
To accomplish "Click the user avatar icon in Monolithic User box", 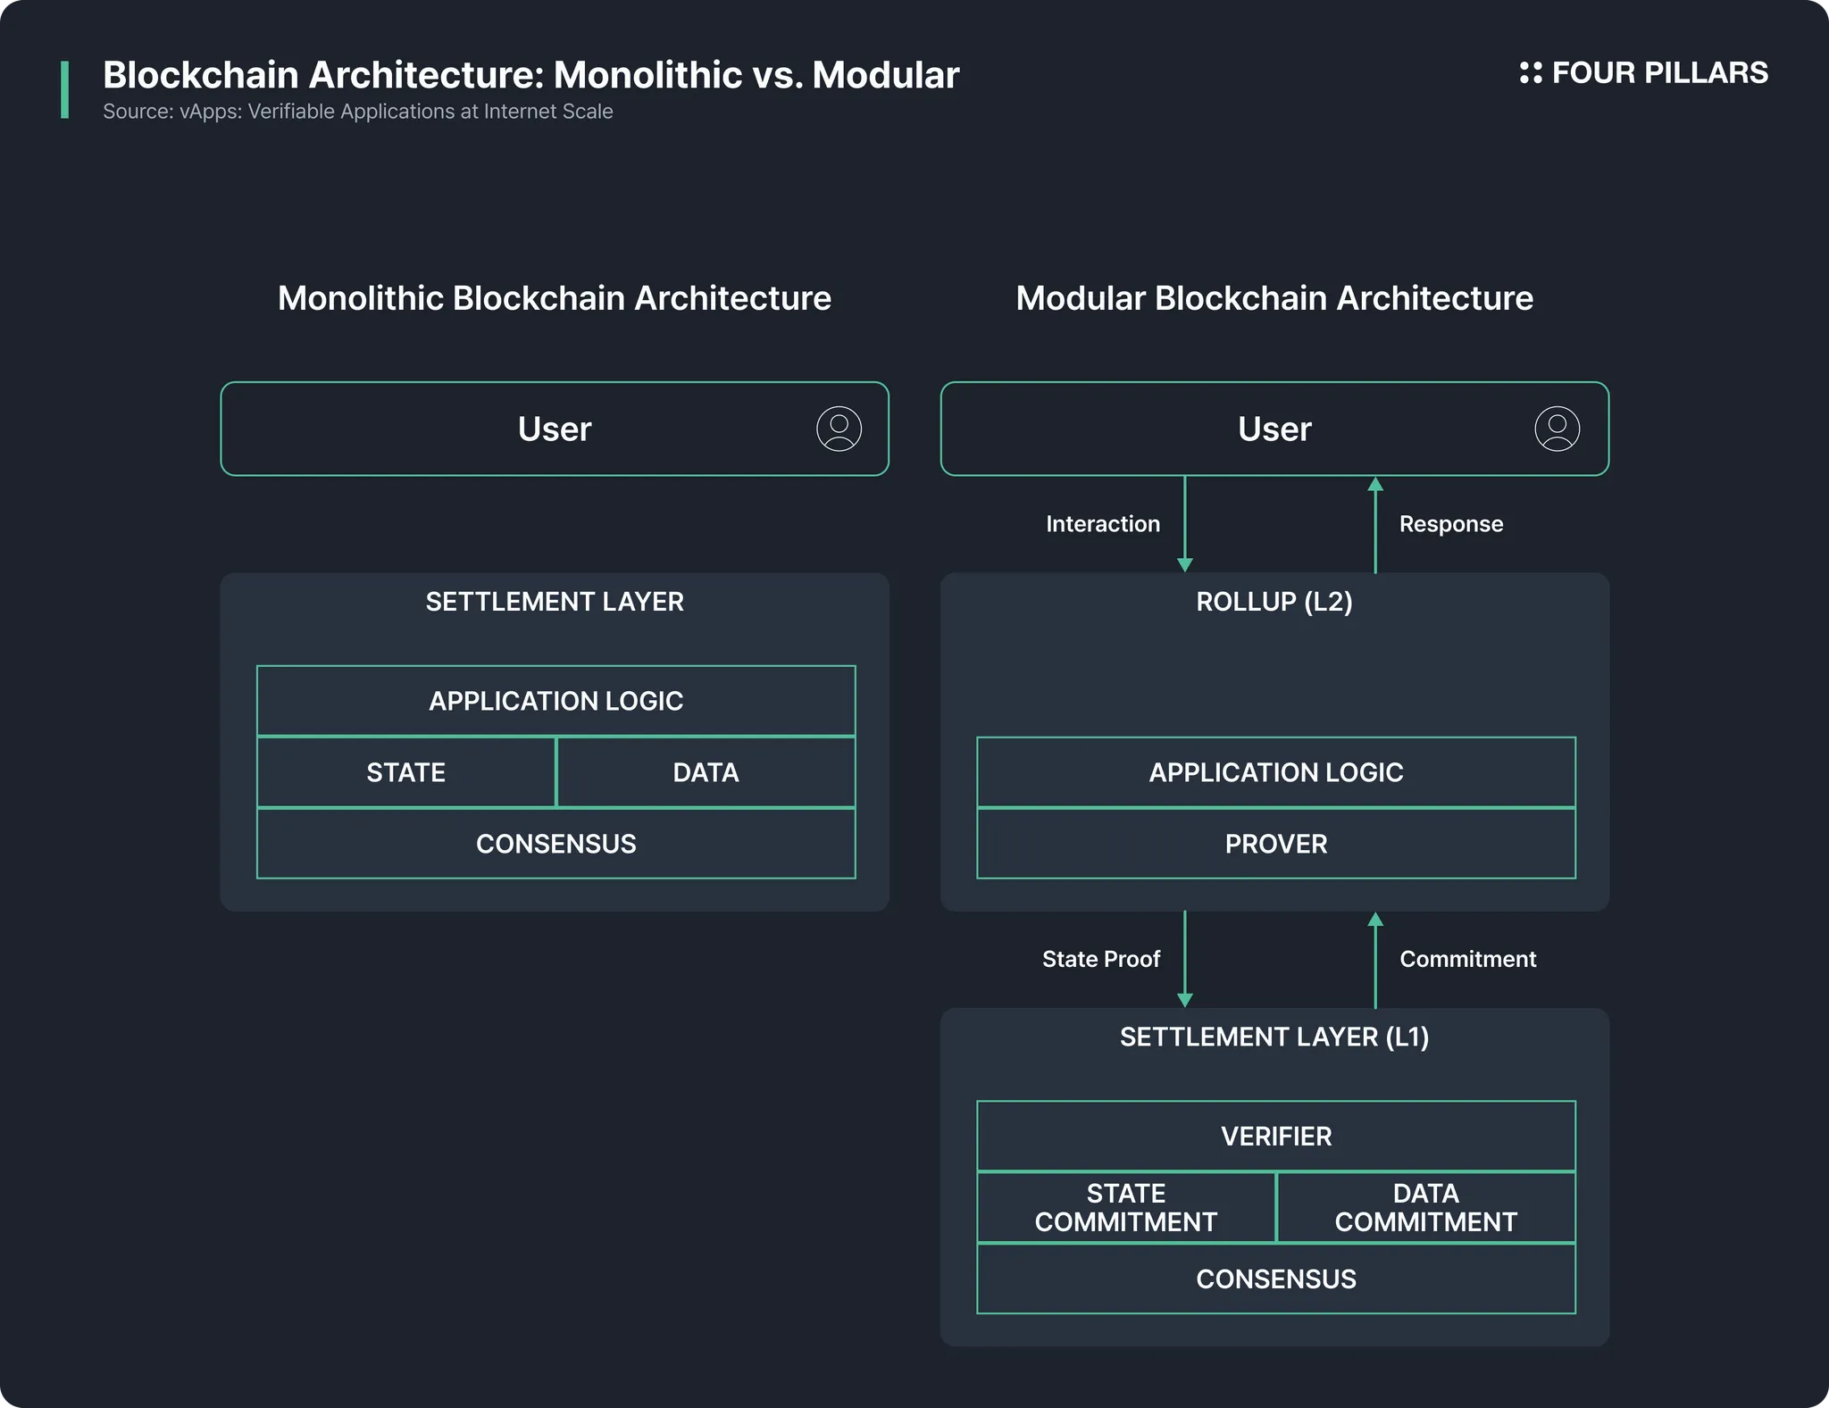I will pyautogui.click(x=839, y=429).
